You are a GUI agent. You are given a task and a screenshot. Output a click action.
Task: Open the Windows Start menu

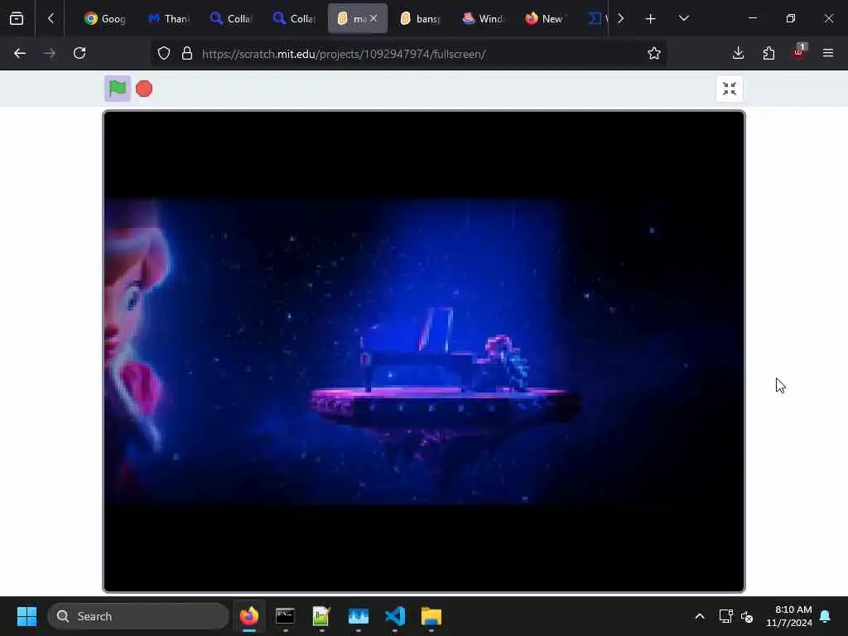point(26,616)
